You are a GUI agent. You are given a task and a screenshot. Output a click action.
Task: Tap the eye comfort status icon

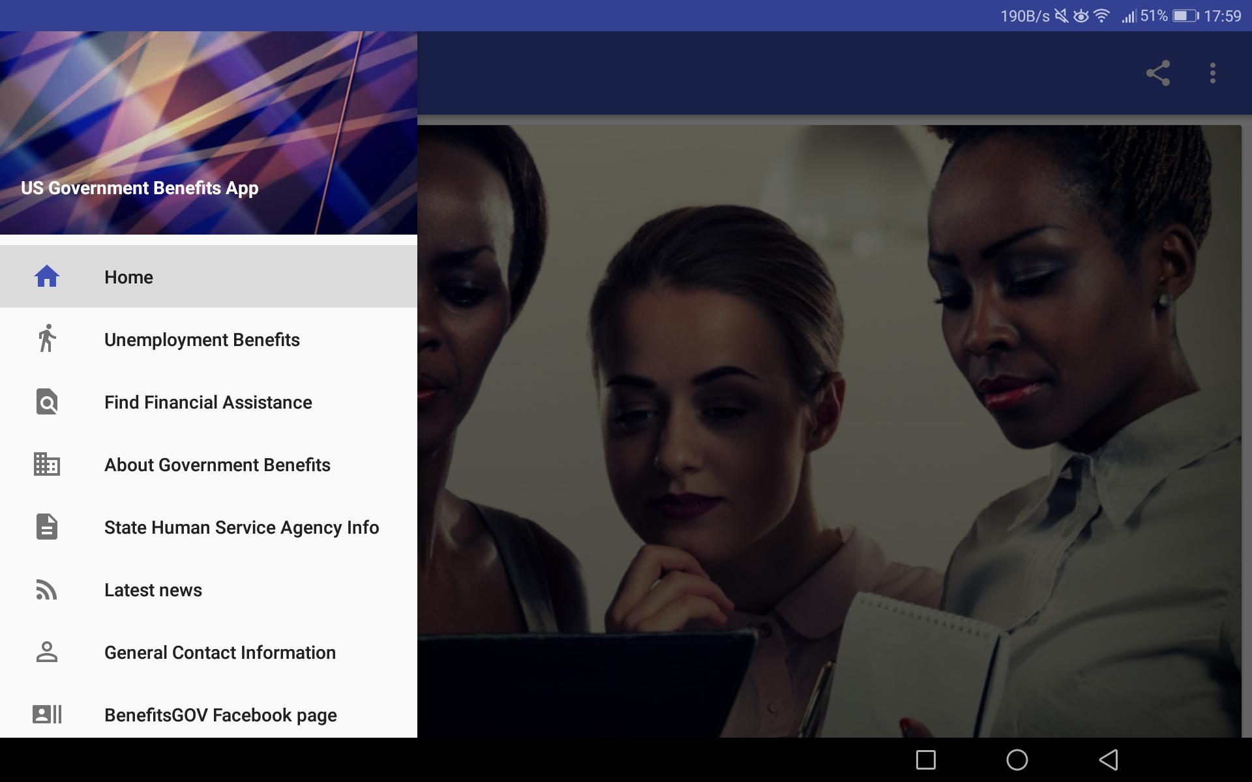coord(1081,16)
